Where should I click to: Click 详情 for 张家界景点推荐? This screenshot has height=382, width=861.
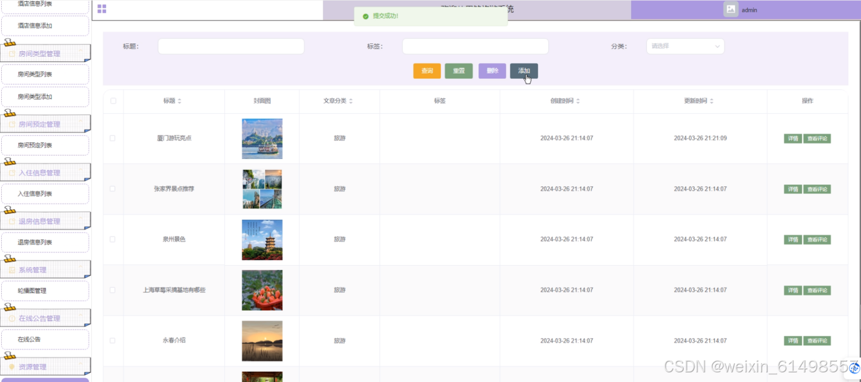click(x=793, y=189)
